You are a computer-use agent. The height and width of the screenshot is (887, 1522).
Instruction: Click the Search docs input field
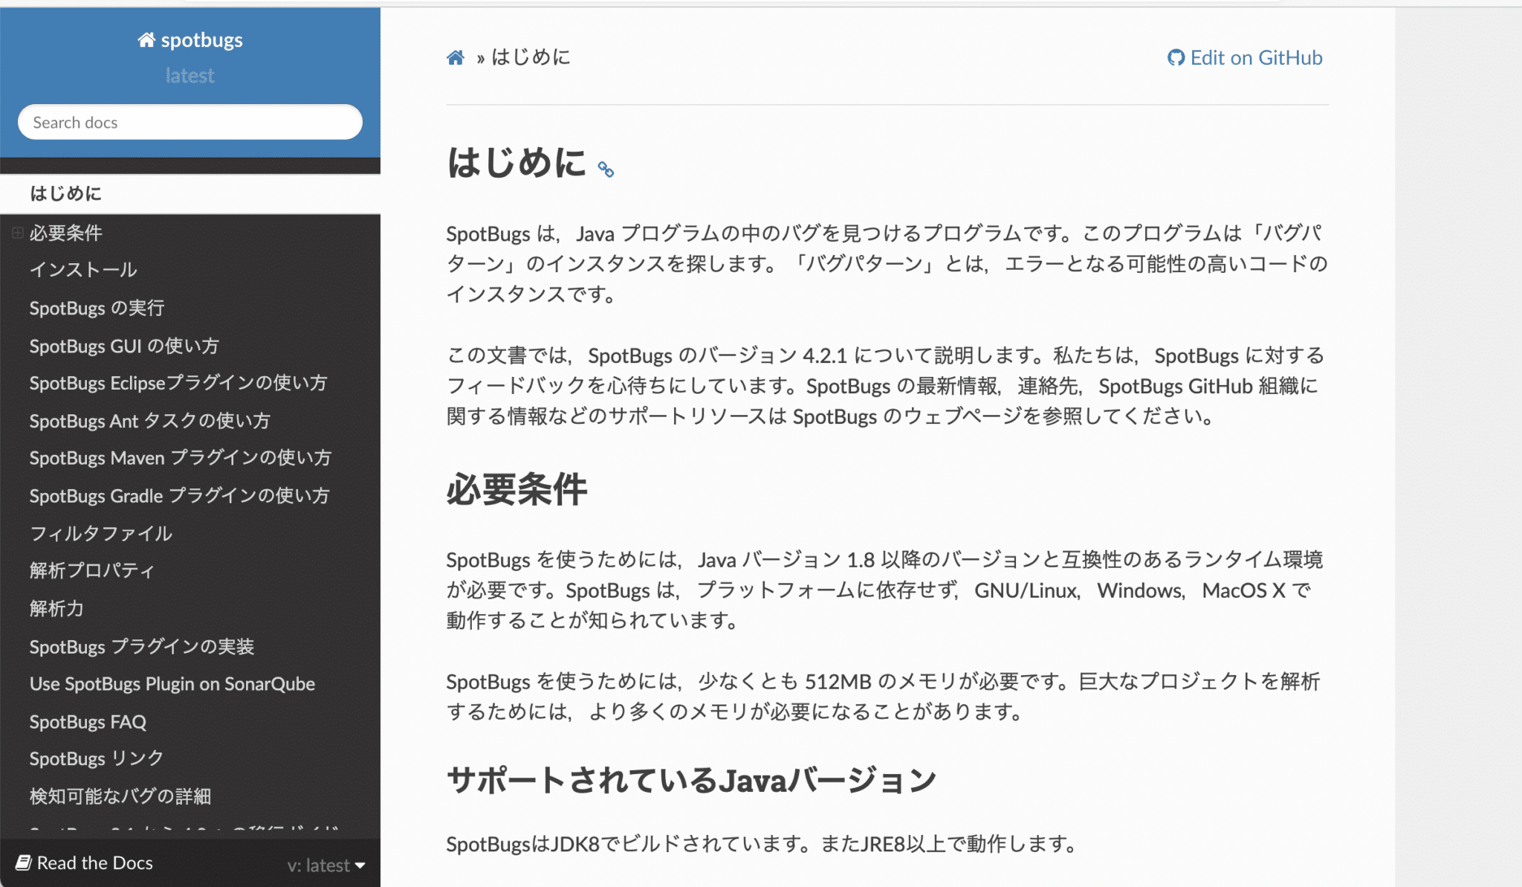[190, 122]
